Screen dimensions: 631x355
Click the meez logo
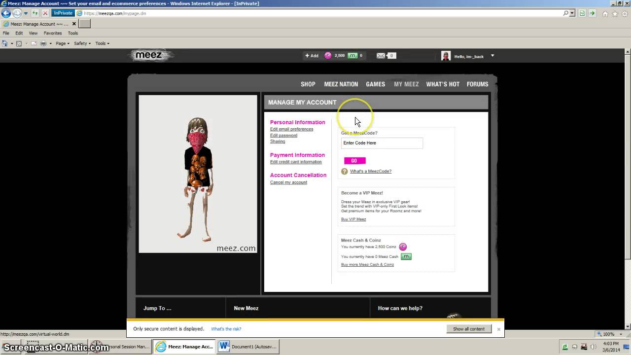coord(150,55)
